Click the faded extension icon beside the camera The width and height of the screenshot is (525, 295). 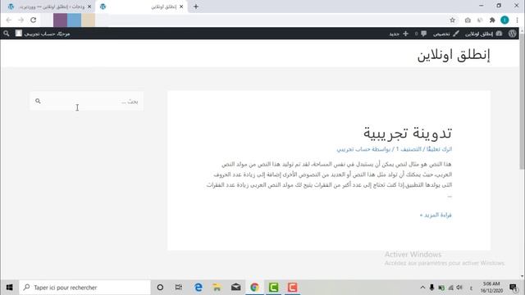click(x=480, y=20)
